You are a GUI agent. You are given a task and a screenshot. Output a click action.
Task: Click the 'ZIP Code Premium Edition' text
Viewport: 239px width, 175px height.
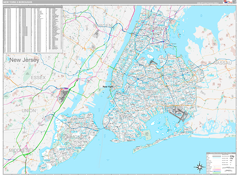click(210, 3)
